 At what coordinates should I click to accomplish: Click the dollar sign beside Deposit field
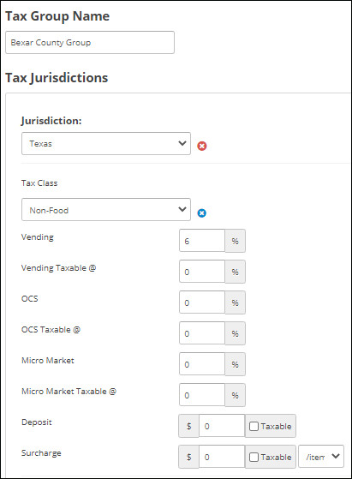click(188, 426)
